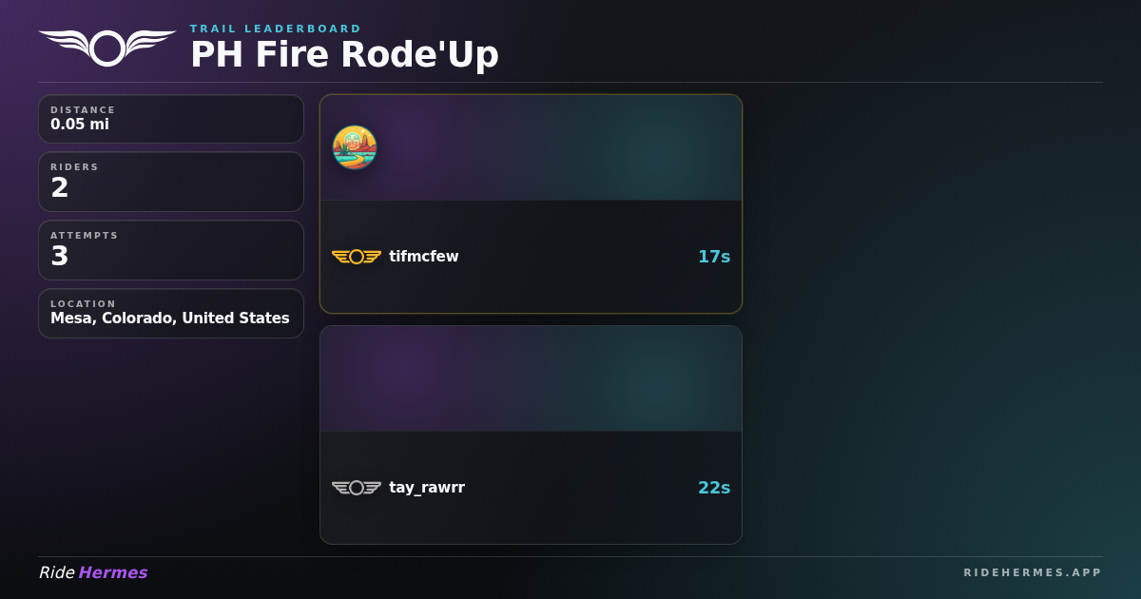Select rider name tay_rawrr
This screenshot has width=1141, height=599.
[427, 488]
